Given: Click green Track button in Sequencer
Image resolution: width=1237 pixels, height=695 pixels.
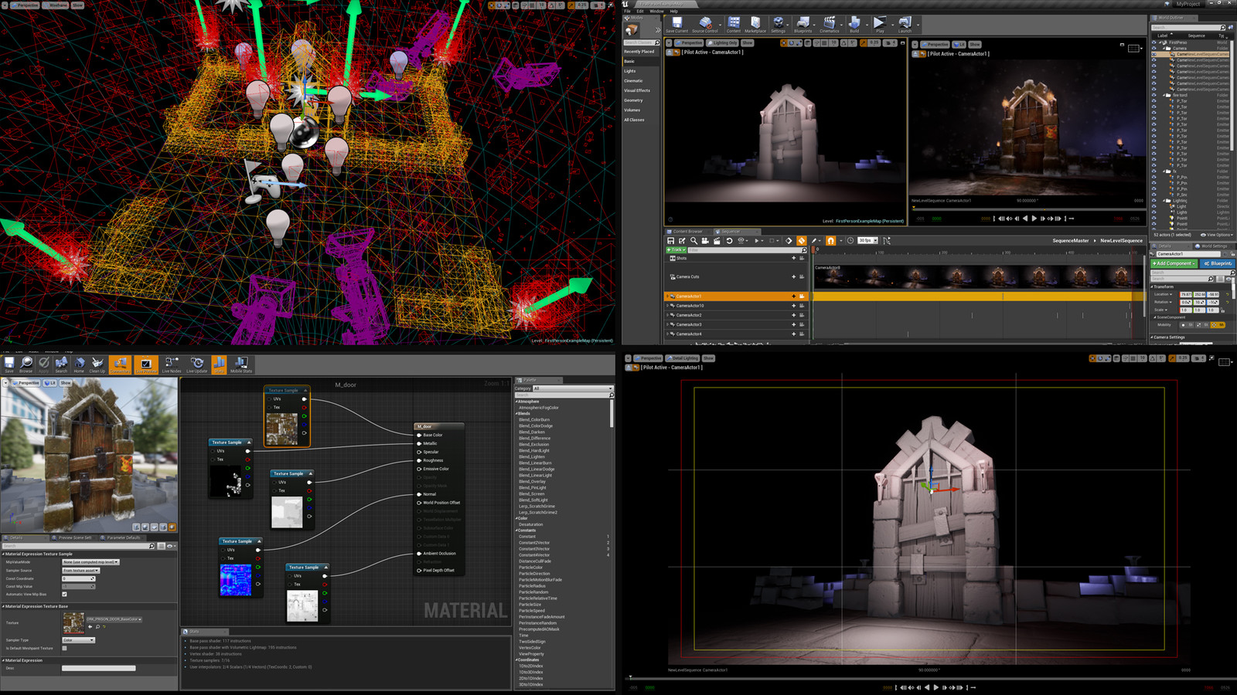Looking at the screenshot, I should click(x=676, y=250).
